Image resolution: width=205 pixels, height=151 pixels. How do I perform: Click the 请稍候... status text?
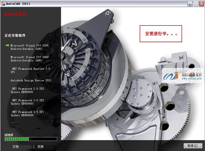(x=11, y=135)
